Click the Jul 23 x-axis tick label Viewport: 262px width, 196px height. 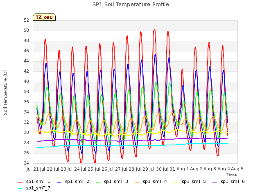[60, 169]
